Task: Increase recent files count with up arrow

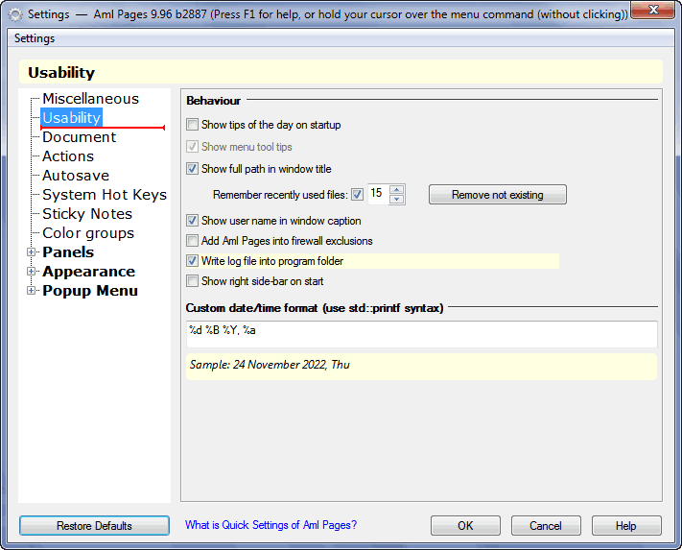Action: (x=397, y=189)
